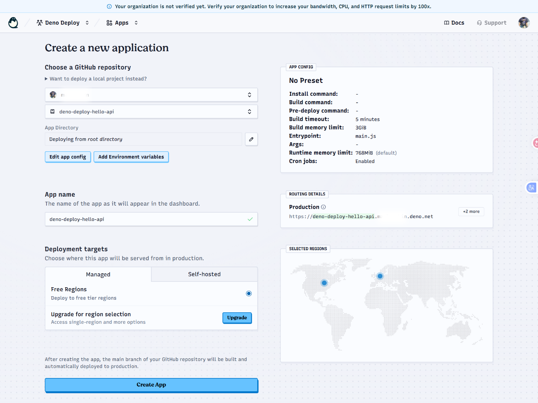The width and height of the screenshot is (538, 403).
Task: Open the Apps switcher dropdown
Action: click(122, 23)
